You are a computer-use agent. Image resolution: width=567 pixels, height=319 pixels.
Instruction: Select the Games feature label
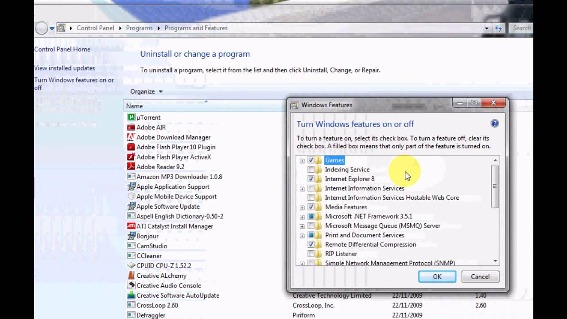pos(334,160)
